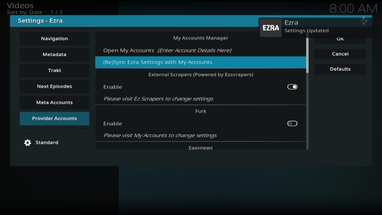Reset settings with the Defaults button
This screenshot has width=382, height=215.
(340, 69)
